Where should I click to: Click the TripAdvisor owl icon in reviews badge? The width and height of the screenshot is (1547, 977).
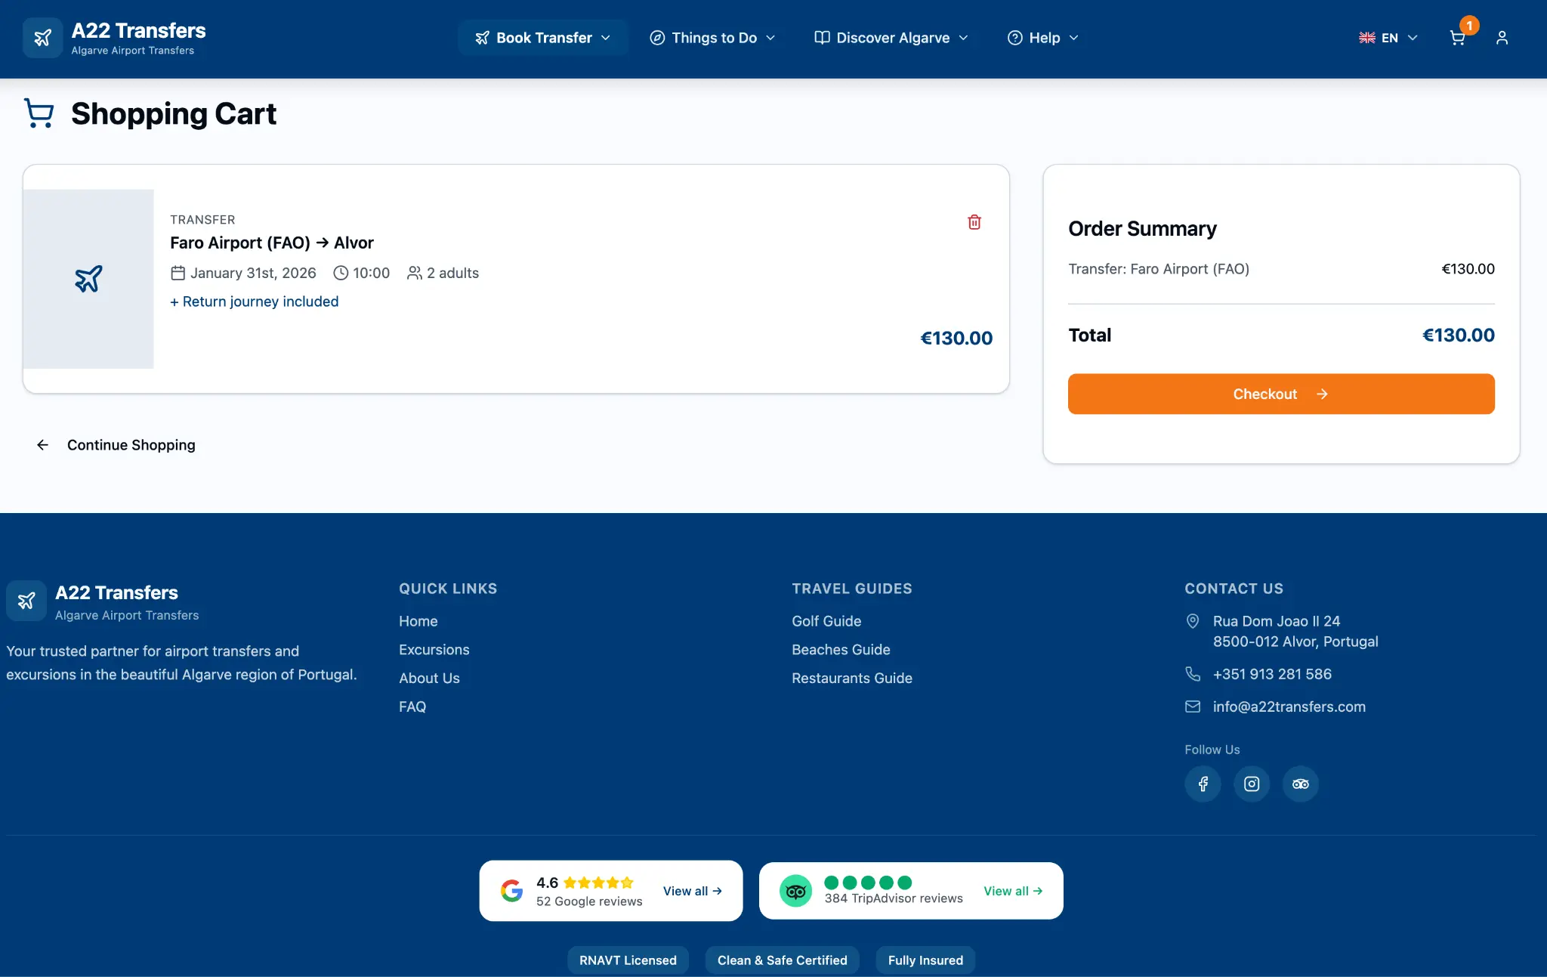tap(795, 890)
